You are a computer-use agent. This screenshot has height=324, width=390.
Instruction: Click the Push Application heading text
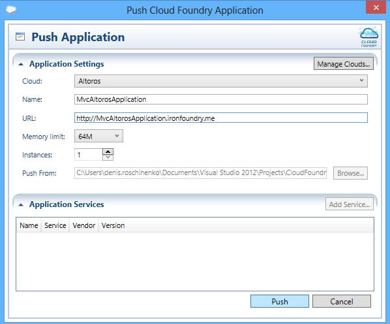pos(78,37)
